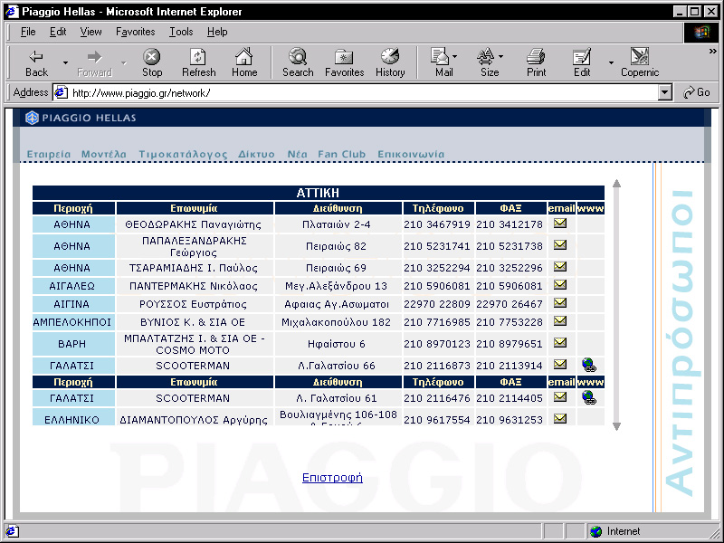Open website icon for SCOOTERMAN Λ. Γαλατσίου 61
The width and height of the screenshot is (724, 543).
coord(589,397)
